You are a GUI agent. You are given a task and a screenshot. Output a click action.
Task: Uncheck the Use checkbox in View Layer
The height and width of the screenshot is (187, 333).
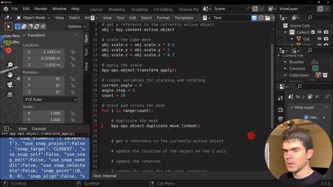(306, 117)
